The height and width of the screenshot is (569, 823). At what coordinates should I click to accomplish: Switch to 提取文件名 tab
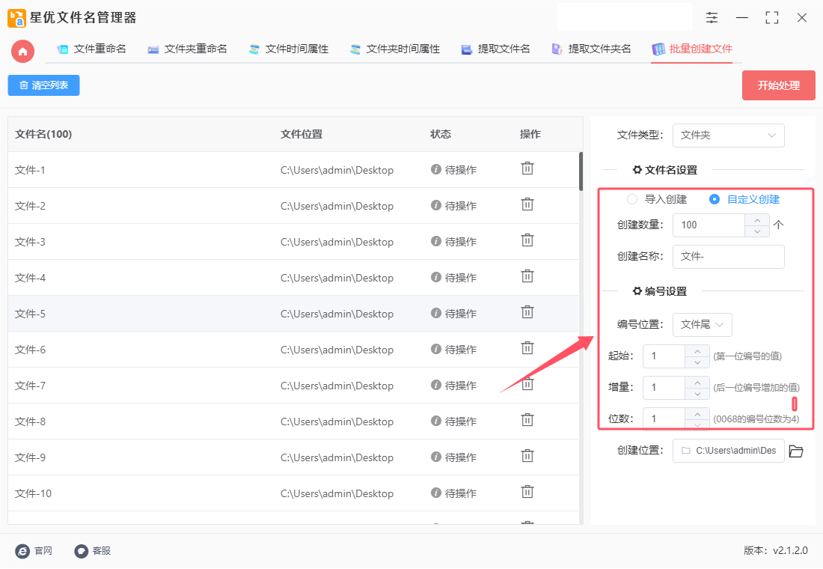coord(495,49)
